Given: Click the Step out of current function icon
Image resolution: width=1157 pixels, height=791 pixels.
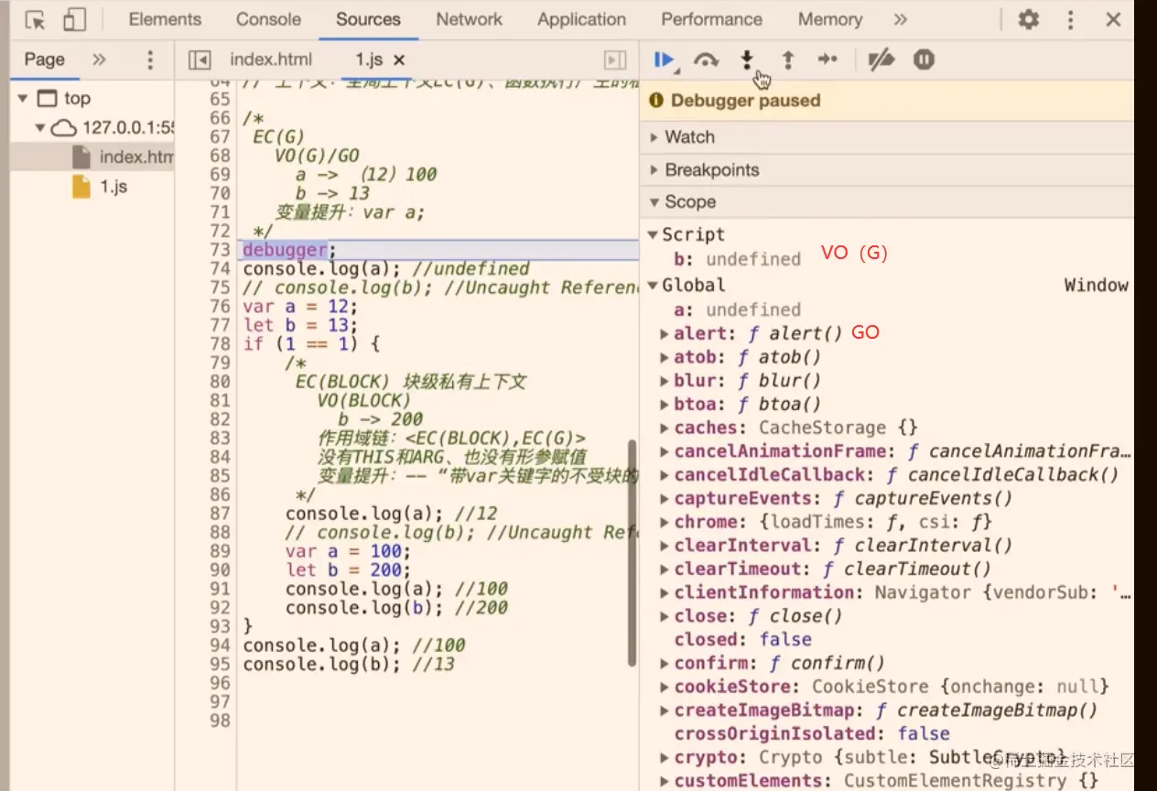Looking at the screenshot, I should [787, 60].
